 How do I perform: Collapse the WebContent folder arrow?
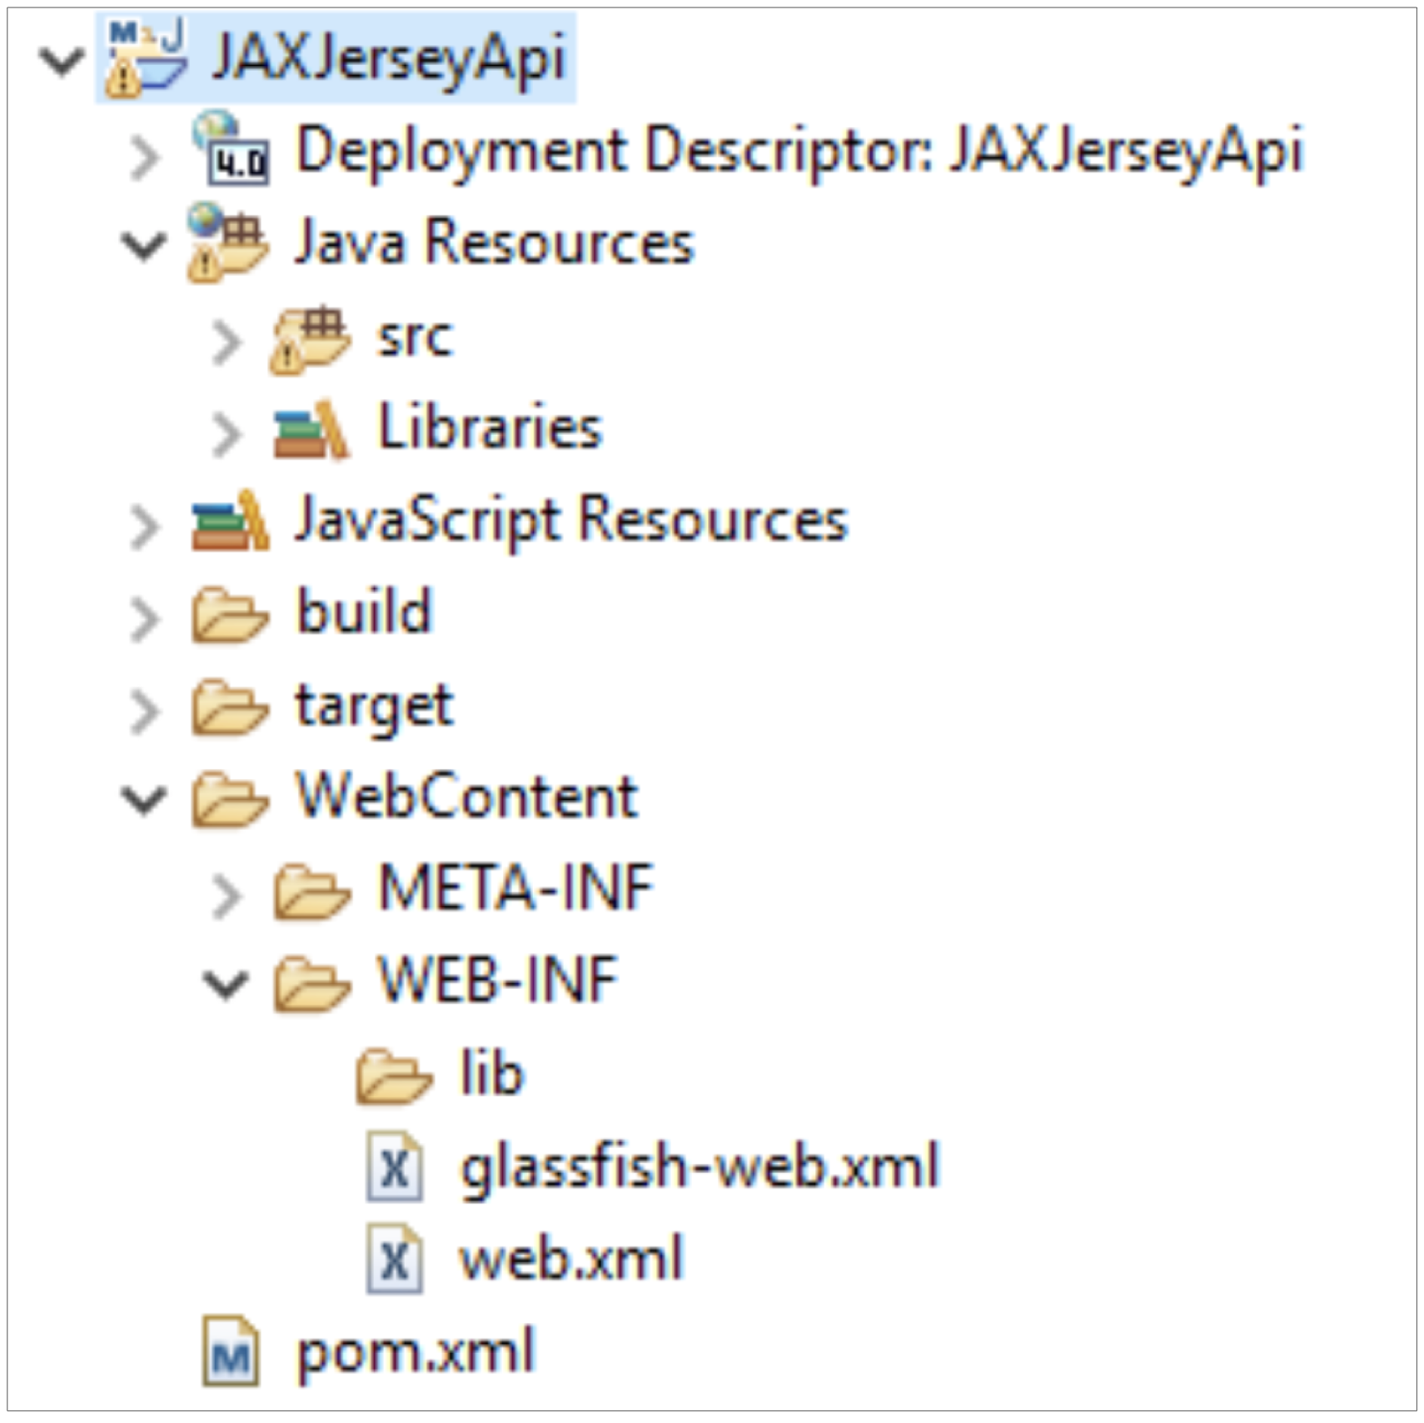[144, 799]
